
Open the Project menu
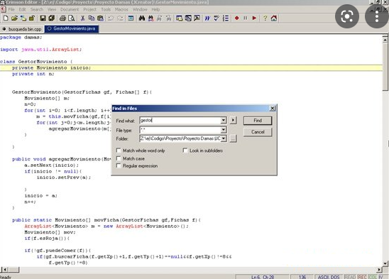click(x=89, y=9)
